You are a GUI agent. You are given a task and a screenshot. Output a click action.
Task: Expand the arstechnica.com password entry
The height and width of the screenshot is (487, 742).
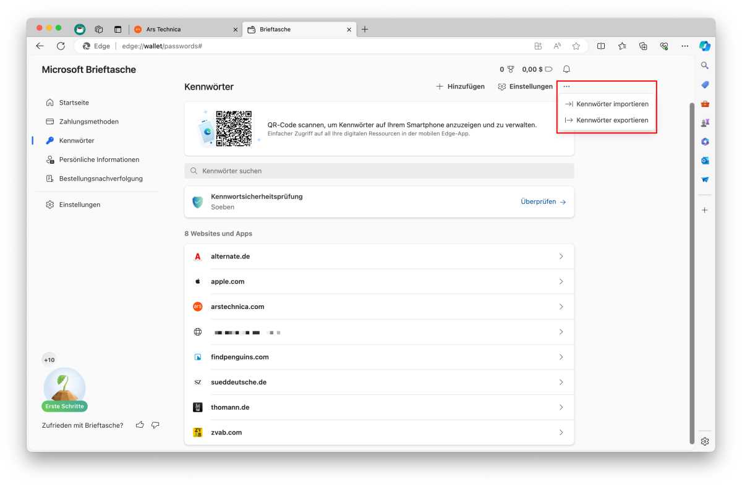click(379, 307)
